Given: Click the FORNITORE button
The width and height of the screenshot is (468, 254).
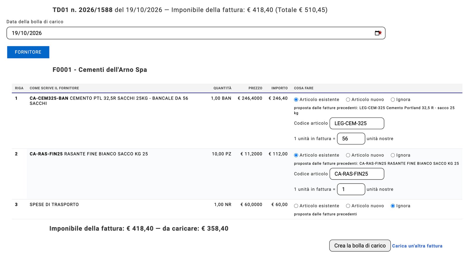Looking at the screenshot, I should point(28,52).
